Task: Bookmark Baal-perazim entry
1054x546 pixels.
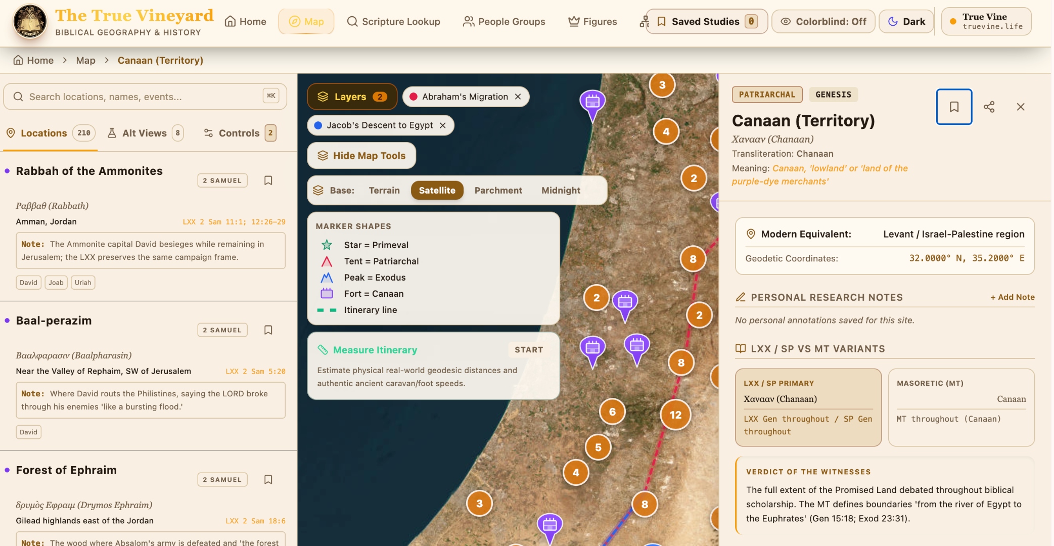Action: (268, 330)
